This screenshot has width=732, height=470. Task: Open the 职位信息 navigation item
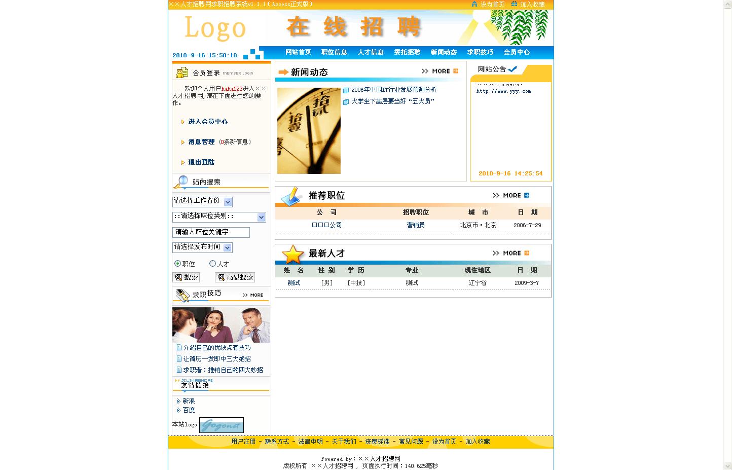click(334, 52)
